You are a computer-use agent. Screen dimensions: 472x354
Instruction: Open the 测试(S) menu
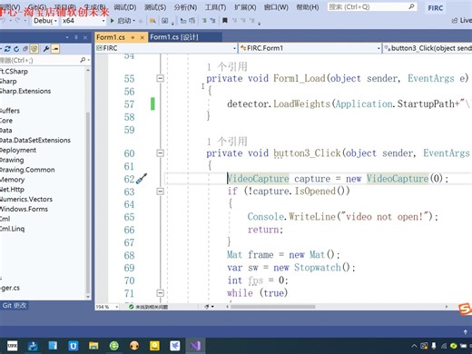coord(155,7)
